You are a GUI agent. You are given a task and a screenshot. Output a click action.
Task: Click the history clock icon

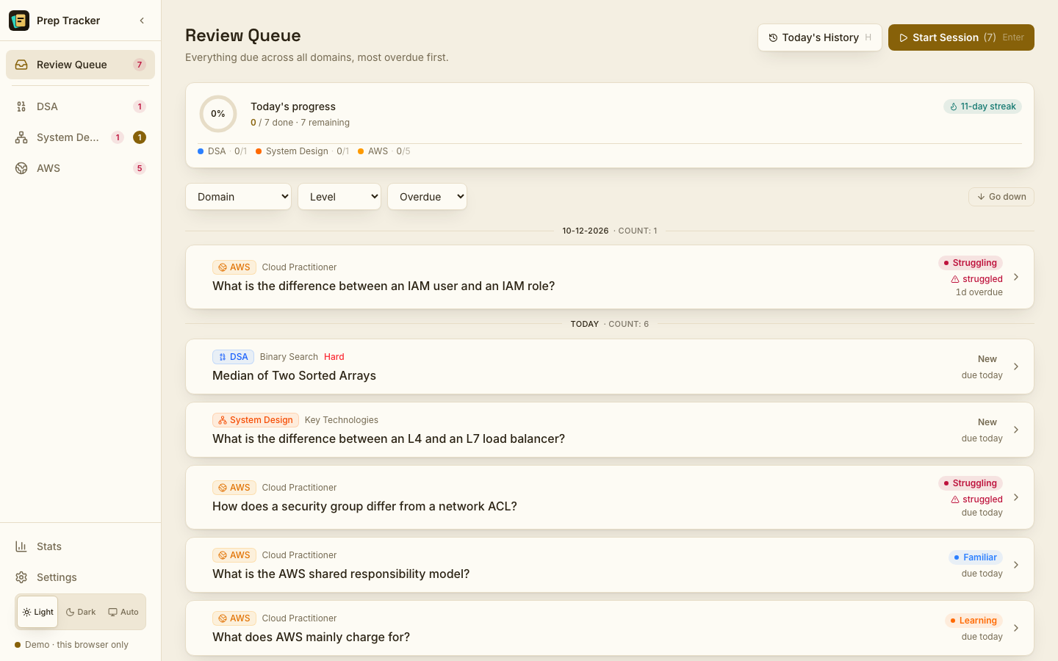(773, 37)
